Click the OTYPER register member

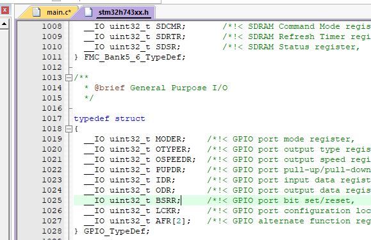point(171,149)
